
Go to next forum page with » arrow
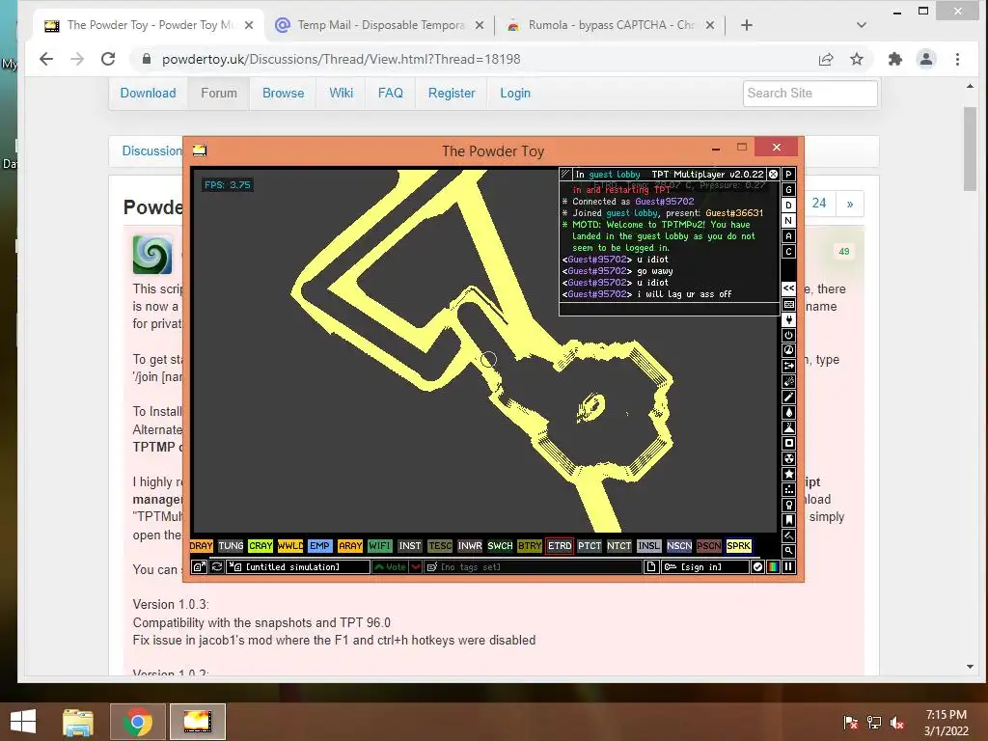850,204
